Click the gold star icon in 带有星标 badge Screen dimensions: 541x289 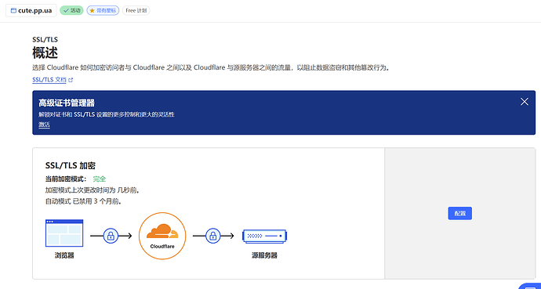pos(92,11)
